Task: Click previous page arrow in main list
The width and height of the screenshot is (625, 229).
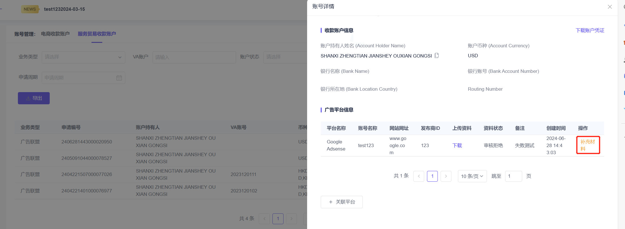Action: pyautogui.click(x=264, y=219)
